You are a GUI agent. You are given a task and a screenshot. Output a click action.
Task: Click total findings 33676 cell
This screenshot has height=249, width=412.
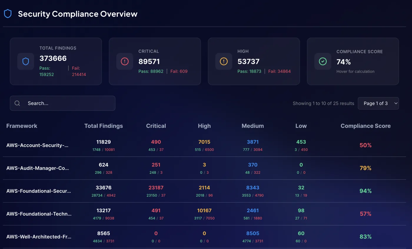click(x=104, y=188)
